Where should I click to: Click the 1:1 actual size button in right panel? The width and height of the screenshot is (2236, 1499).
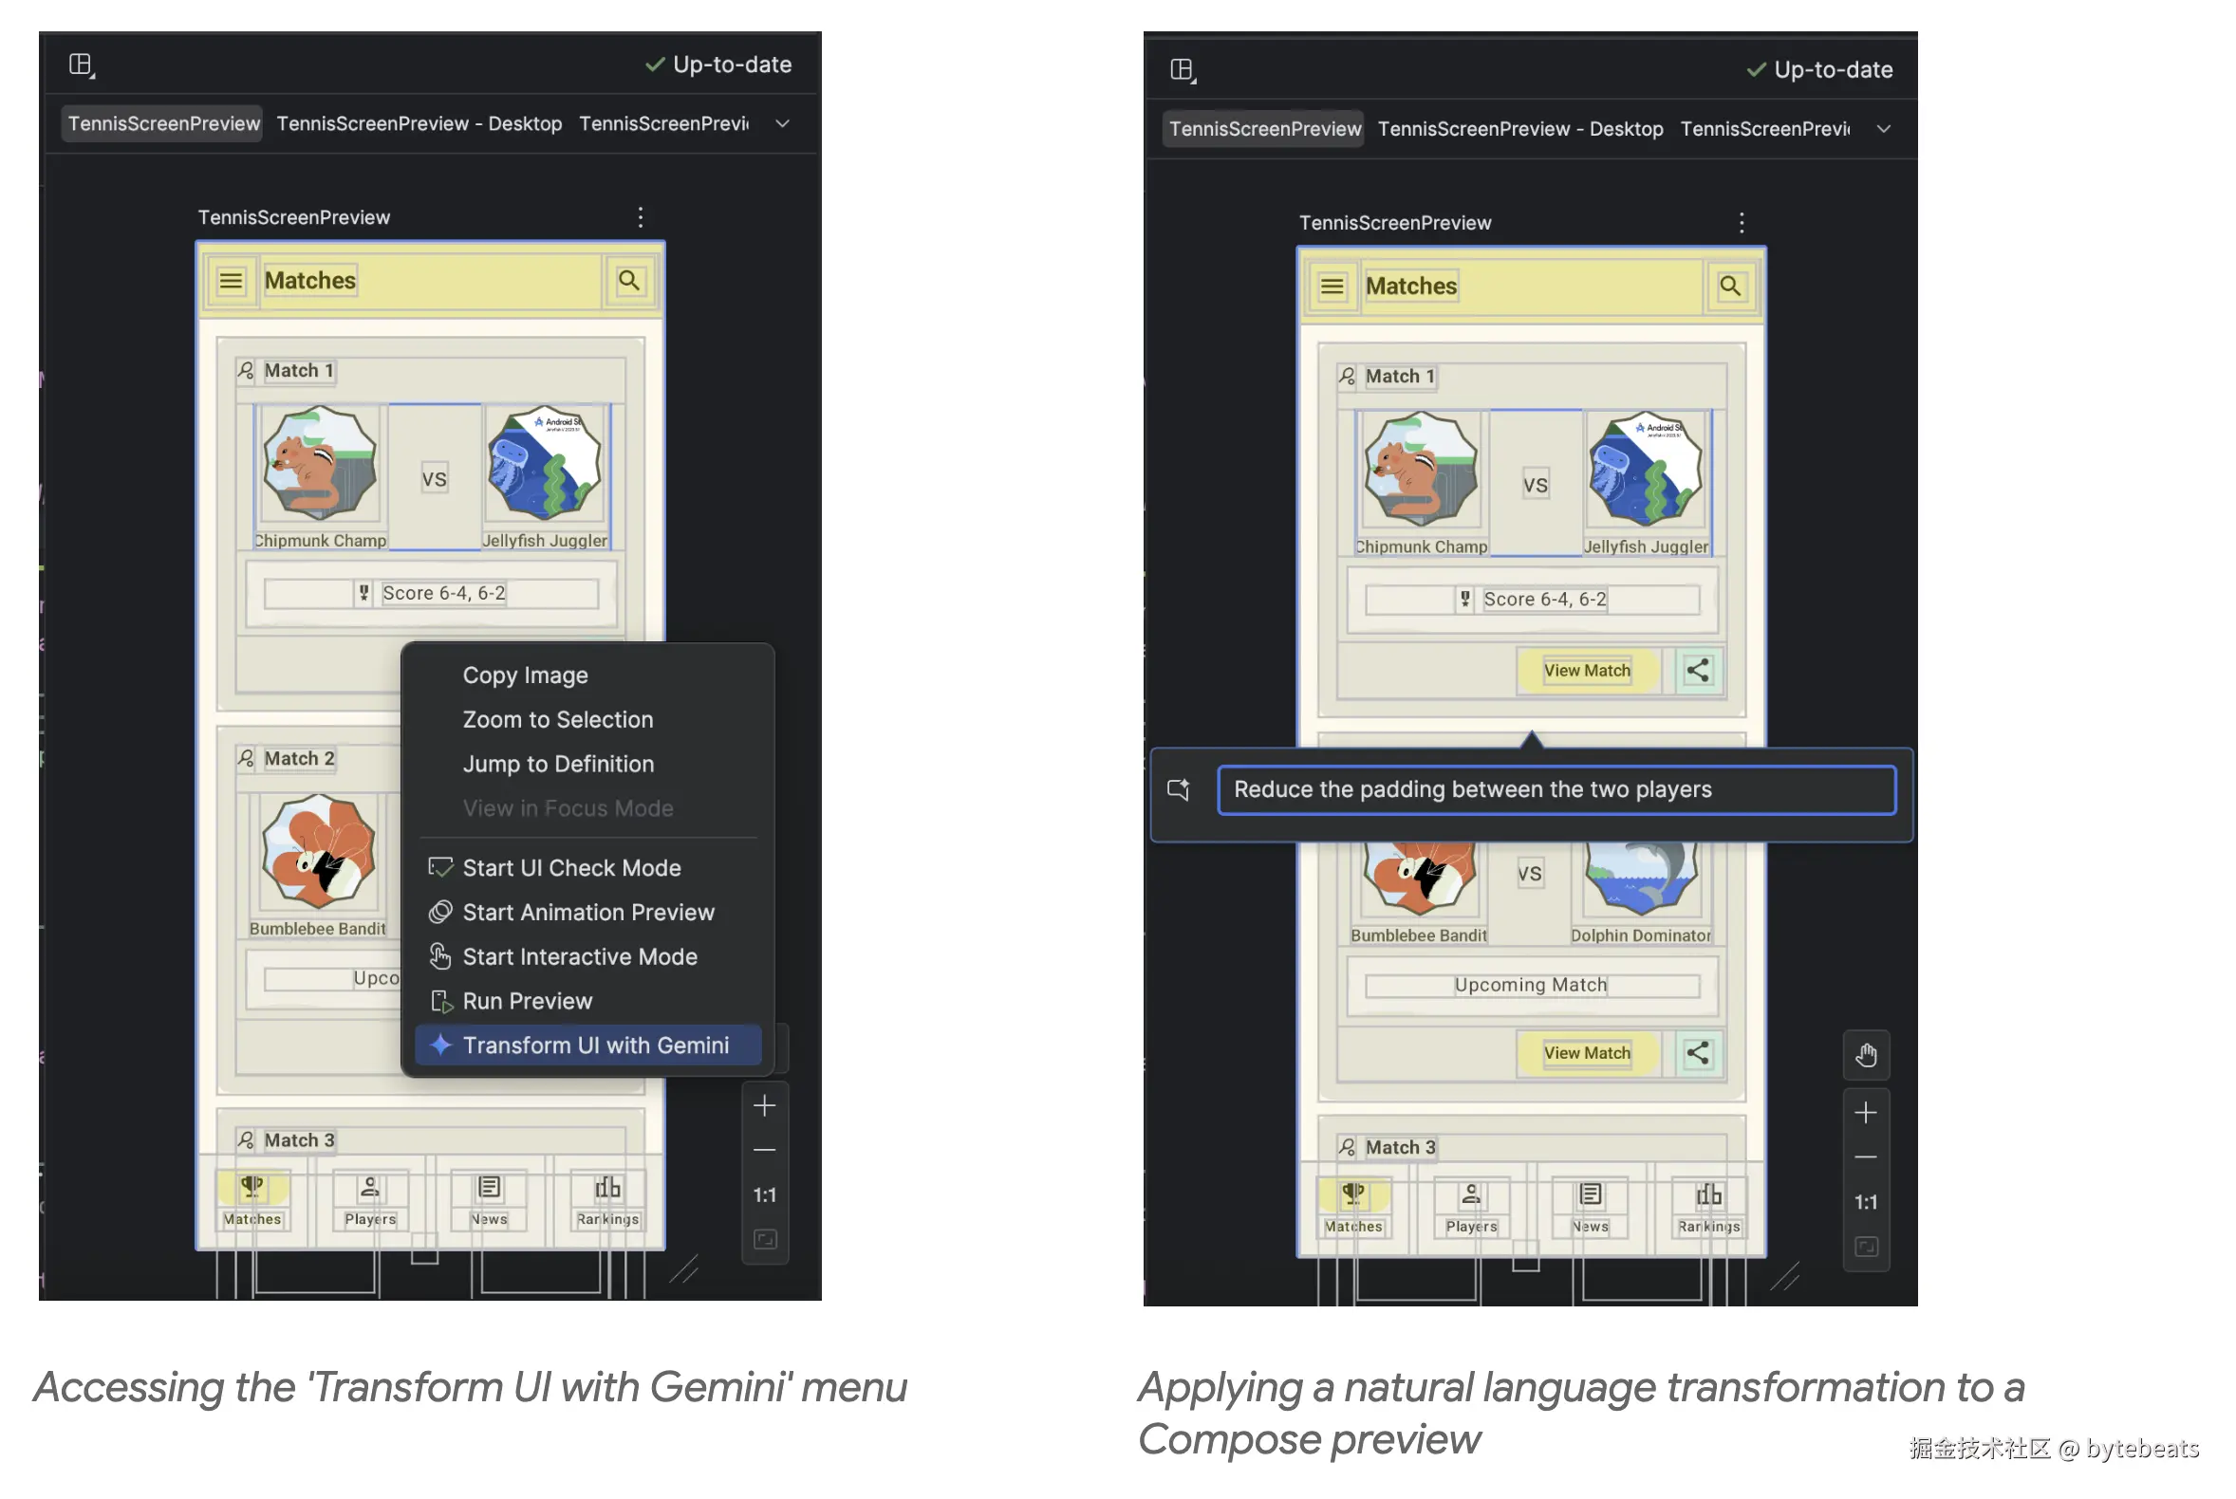pyautogui.click(x=1865, y=1202)
